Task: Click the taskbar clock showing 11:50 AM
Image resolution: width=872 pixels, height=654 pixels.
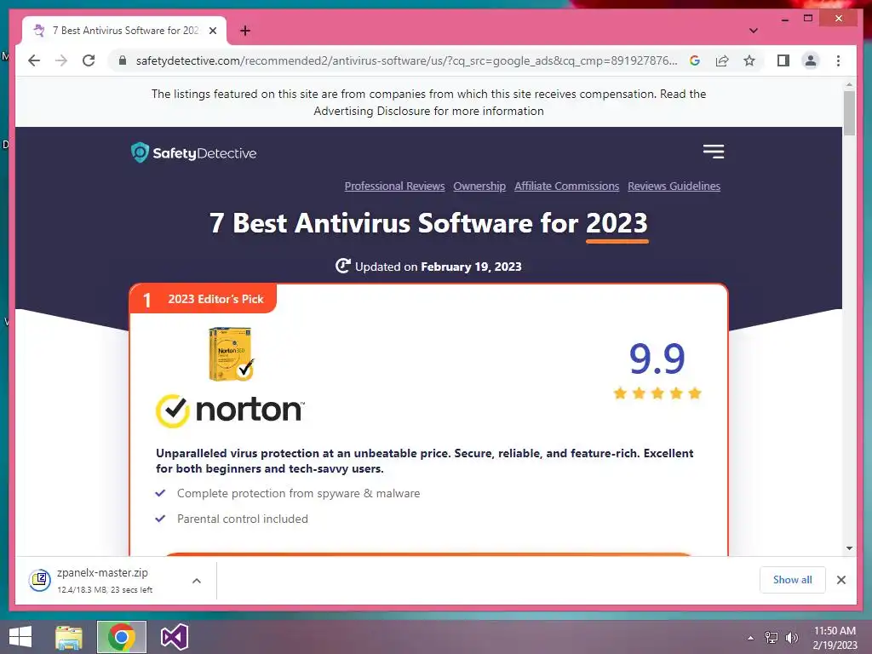Action: (835, 638)
